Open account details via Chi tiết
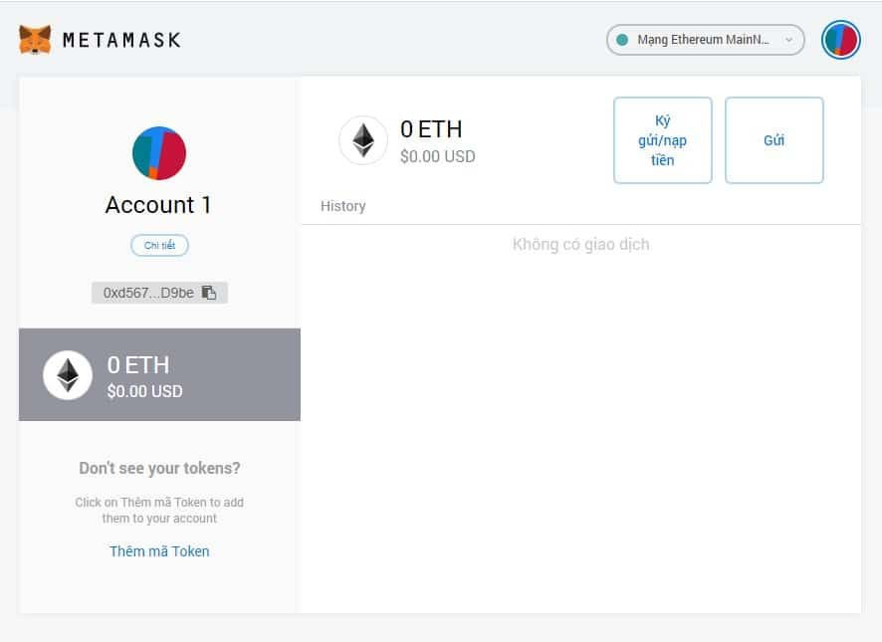 coord(159,245)
